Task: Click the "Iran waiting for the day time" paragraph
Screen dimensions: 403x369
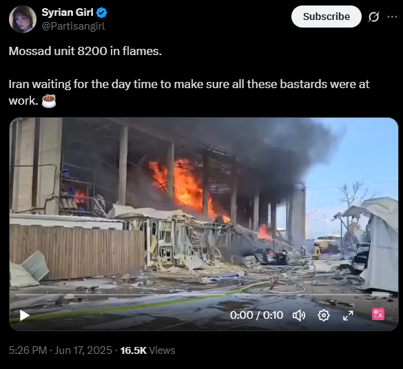Action: (189, 92)
